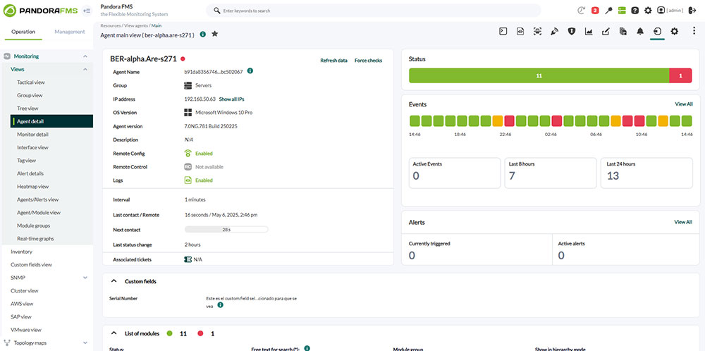705x351 pixels.
Task: Click View All in the Events panel
Action: coord(683,104)
